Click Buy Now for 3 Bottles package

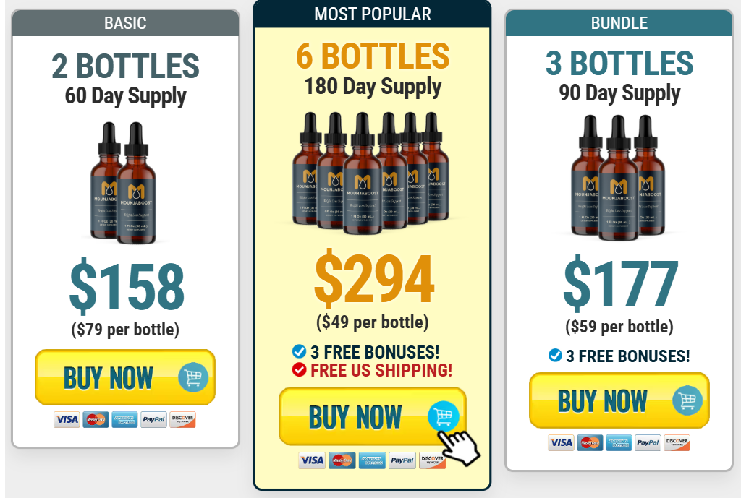pyautogui.click(x=619, y=400)
